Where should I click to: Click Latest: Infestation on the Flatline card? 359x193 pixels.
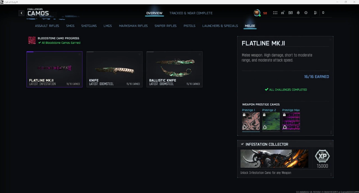42,84
